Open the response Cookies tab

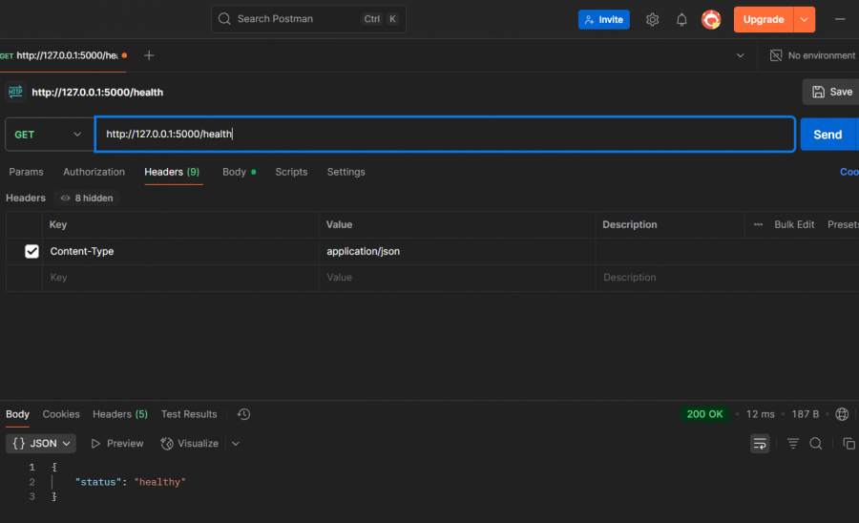(x=61, y=414)
